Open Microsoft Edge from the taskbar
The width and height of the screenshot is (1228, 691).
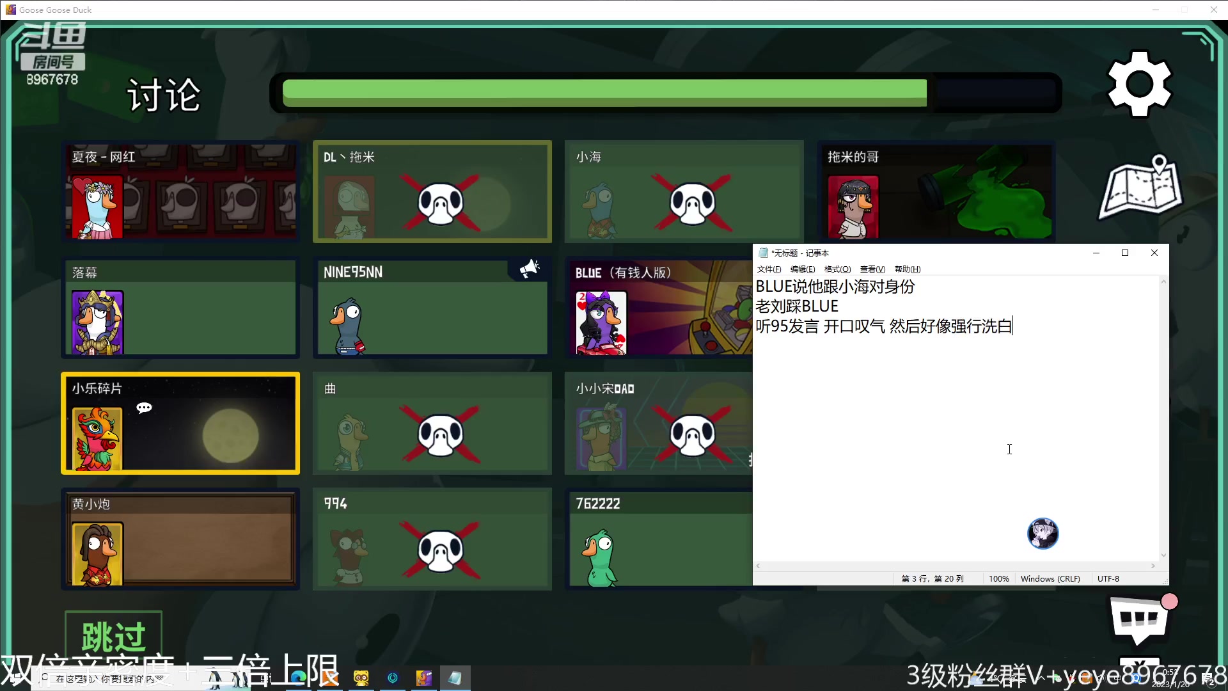pyautogui.click(x=298, y=678)
